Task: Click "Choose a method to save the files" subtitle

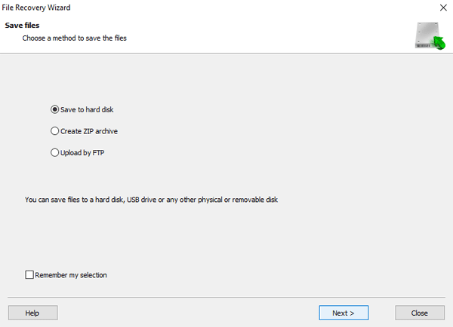Action: click(x=75, y=38)
